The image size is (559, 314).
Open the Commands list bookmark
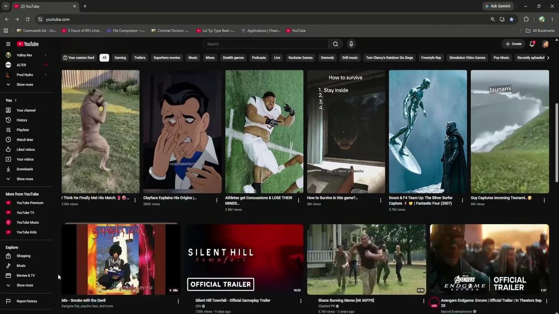tap(37, 31)
